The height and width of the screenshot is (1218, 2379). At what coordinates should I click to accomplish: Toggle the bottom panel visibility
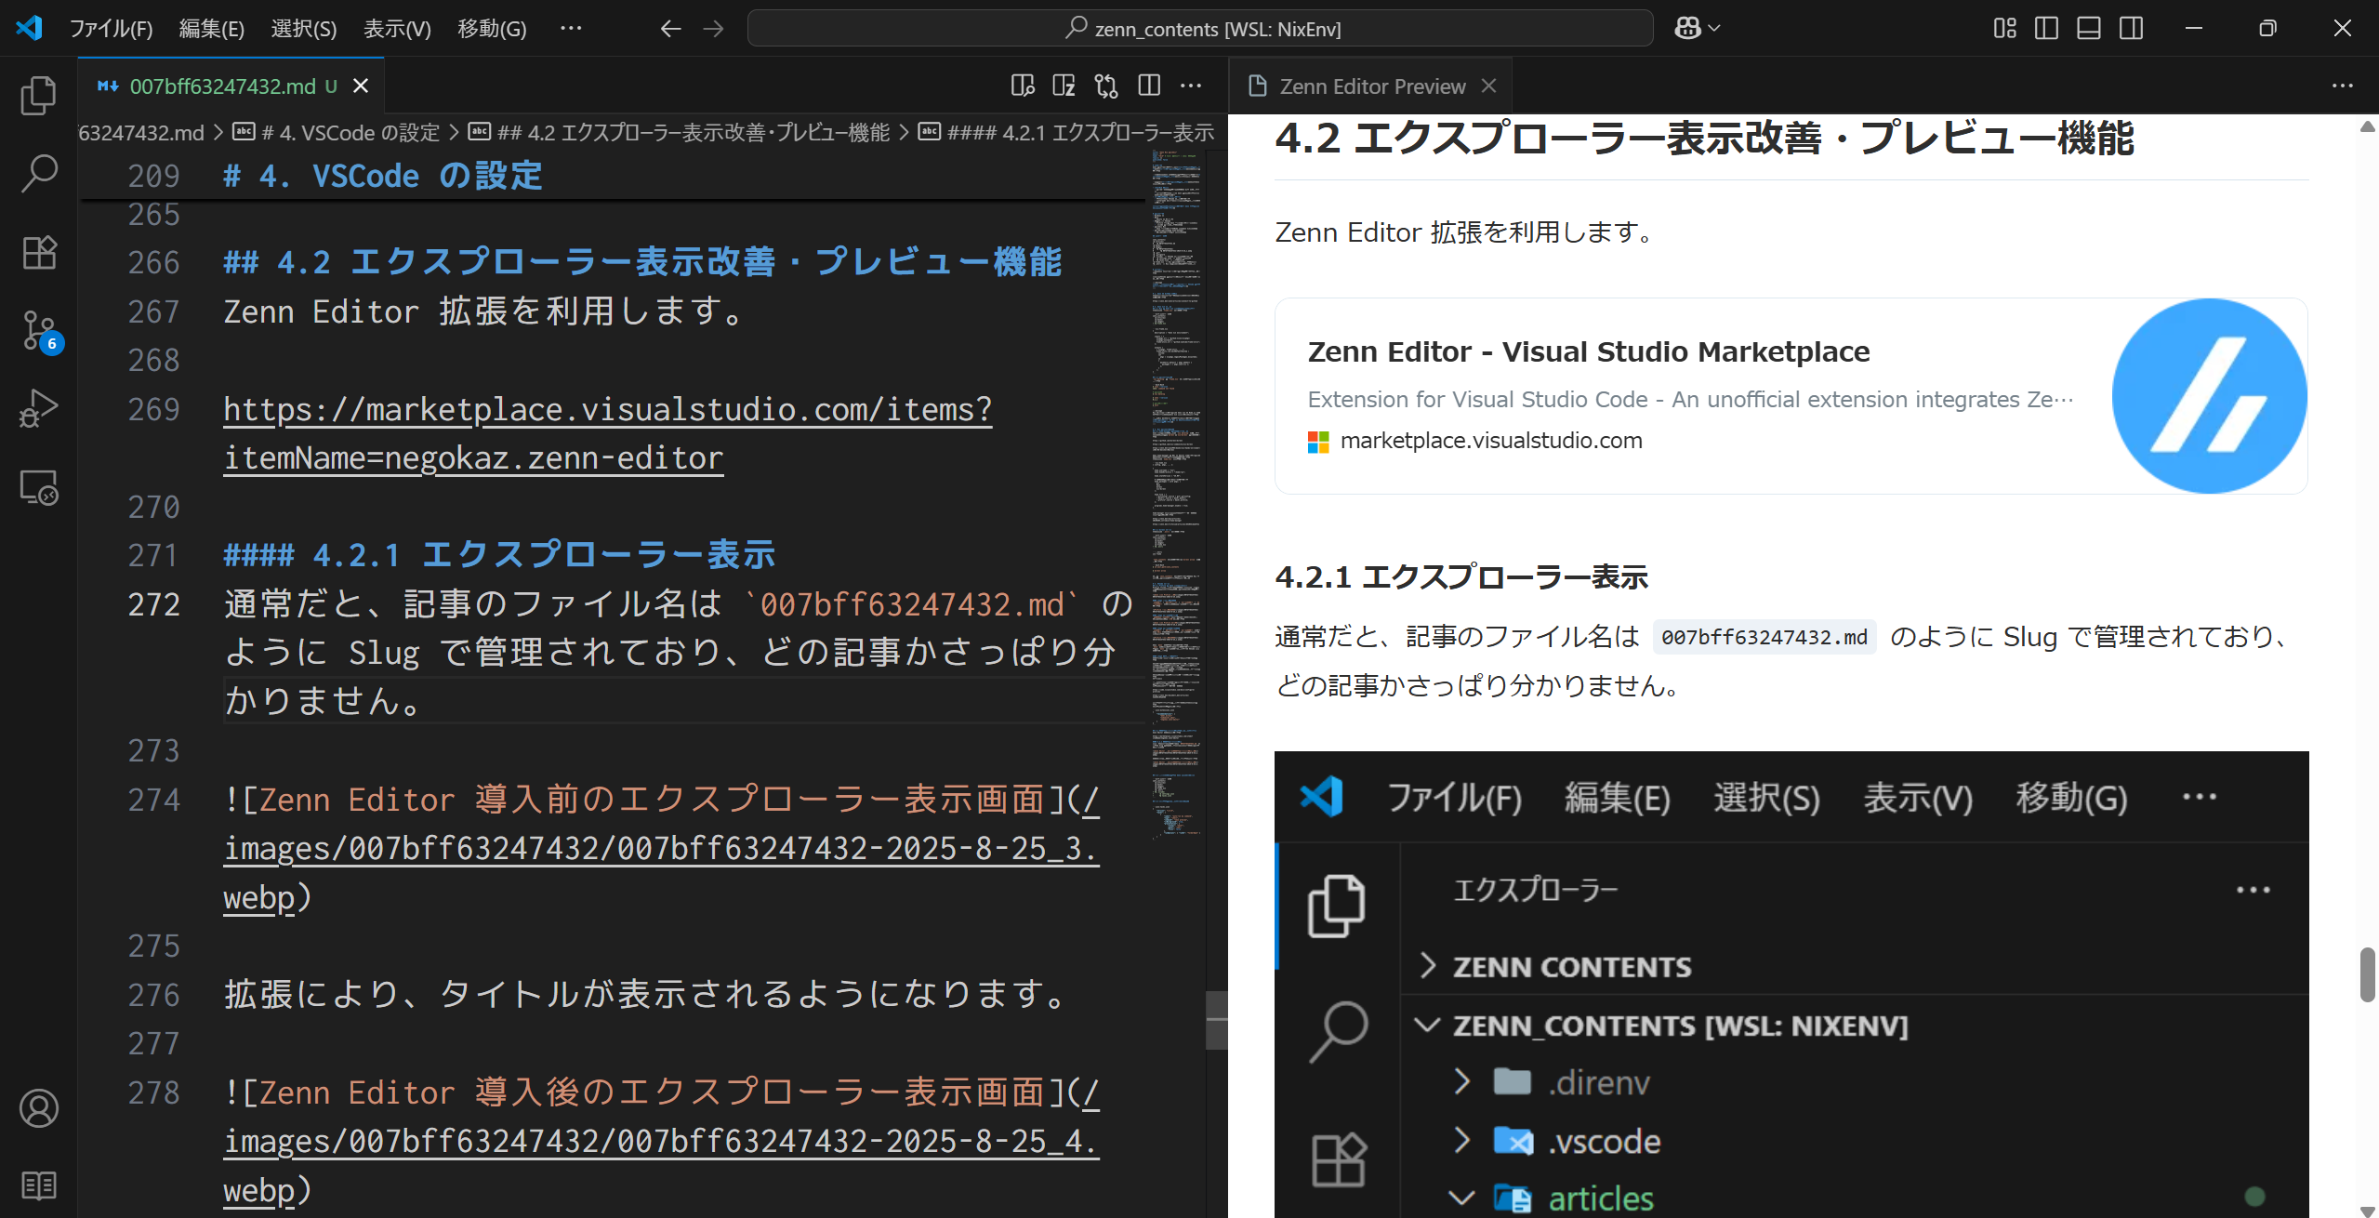(2089, 29)
